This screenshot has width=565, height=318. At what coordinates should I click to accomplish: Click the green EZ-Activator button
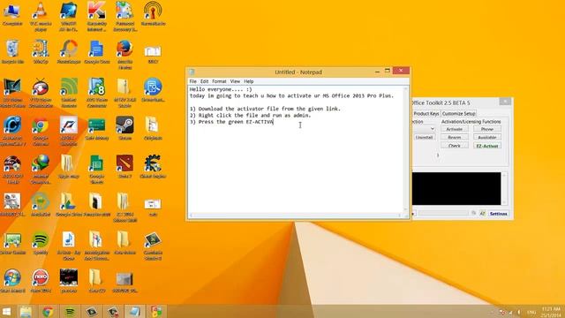point(487,146)
